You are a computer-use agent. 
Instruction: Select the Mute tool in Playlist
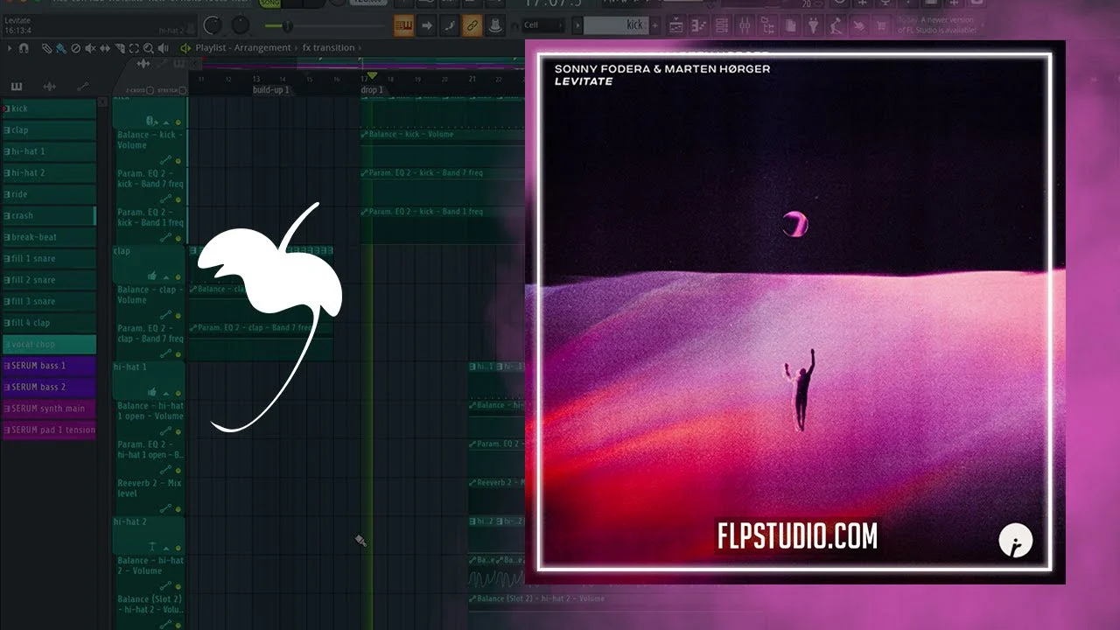(89, 48)
